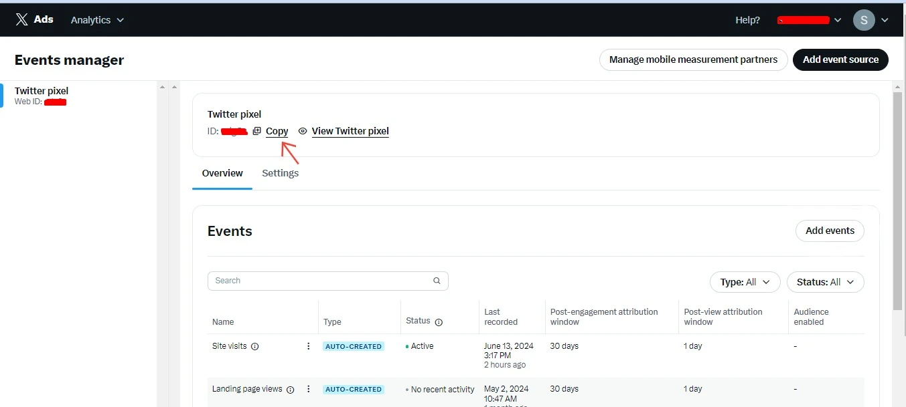Click the X logo in the header
Viewport: 906px width, 407px height.
click(22, 20)
